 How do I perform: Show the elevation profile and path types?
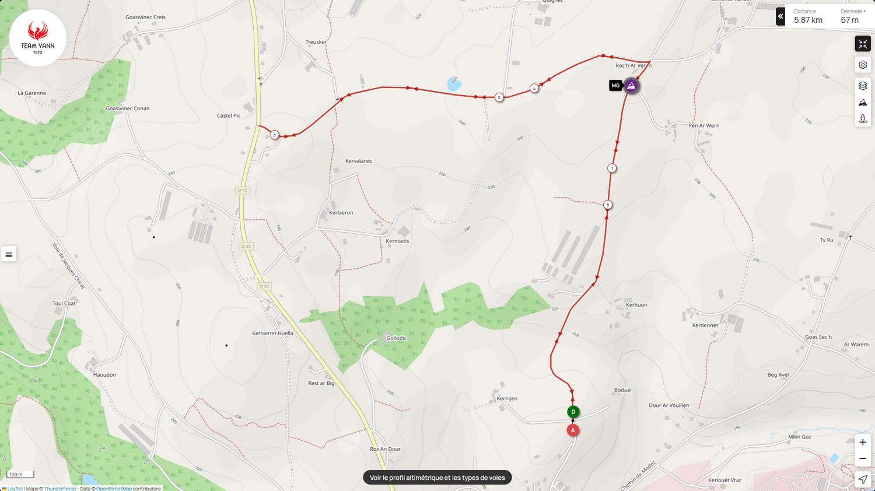coord(437,478)
